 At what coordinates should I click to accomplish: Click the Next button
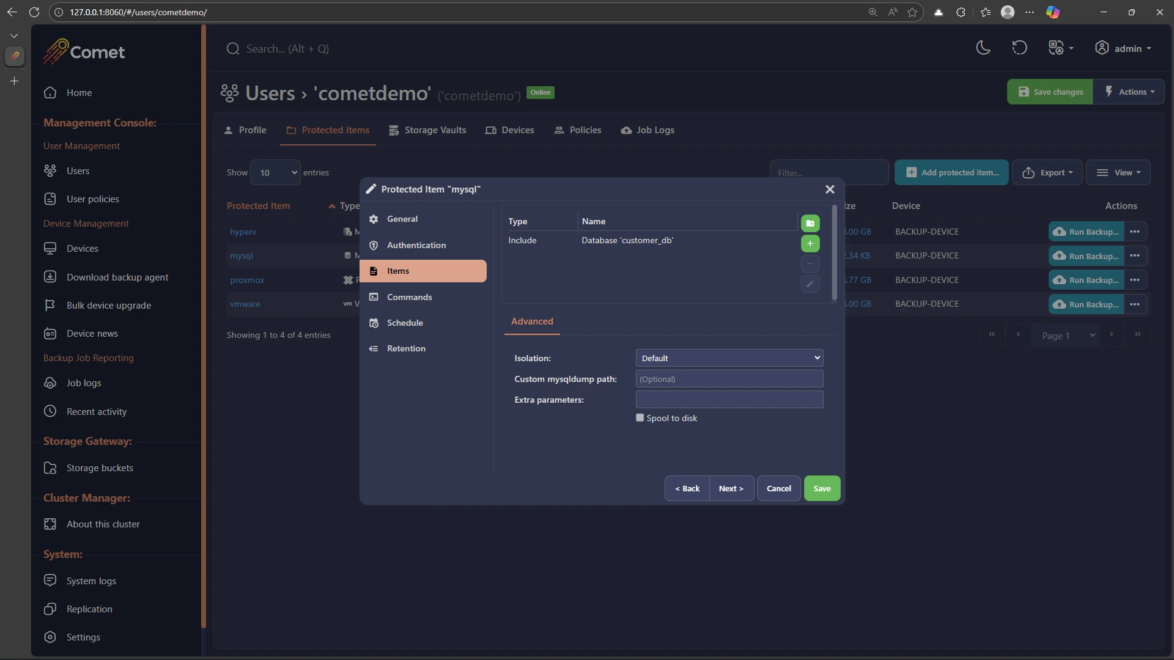[731, 488]
